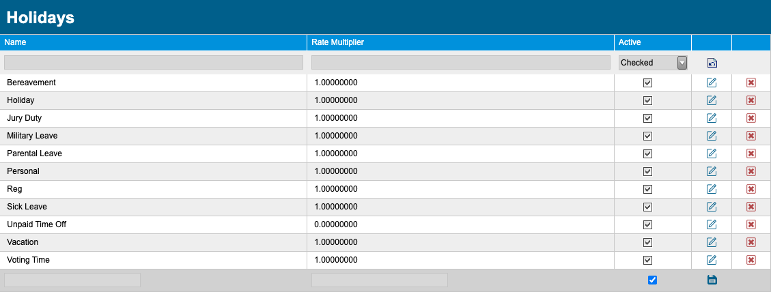This screenshot has height=292, width=771.
Task: Delete the Voting Time entry
Action: click(x=751, y=259)
